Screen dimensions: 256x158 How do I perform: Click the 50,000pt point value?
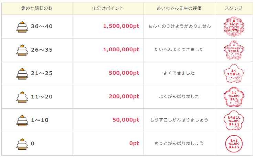[x=126, y=120]
